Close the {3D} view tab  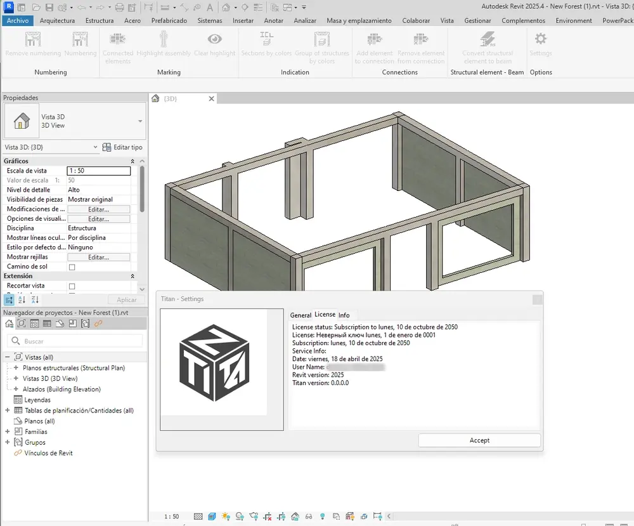coord(212,99)
